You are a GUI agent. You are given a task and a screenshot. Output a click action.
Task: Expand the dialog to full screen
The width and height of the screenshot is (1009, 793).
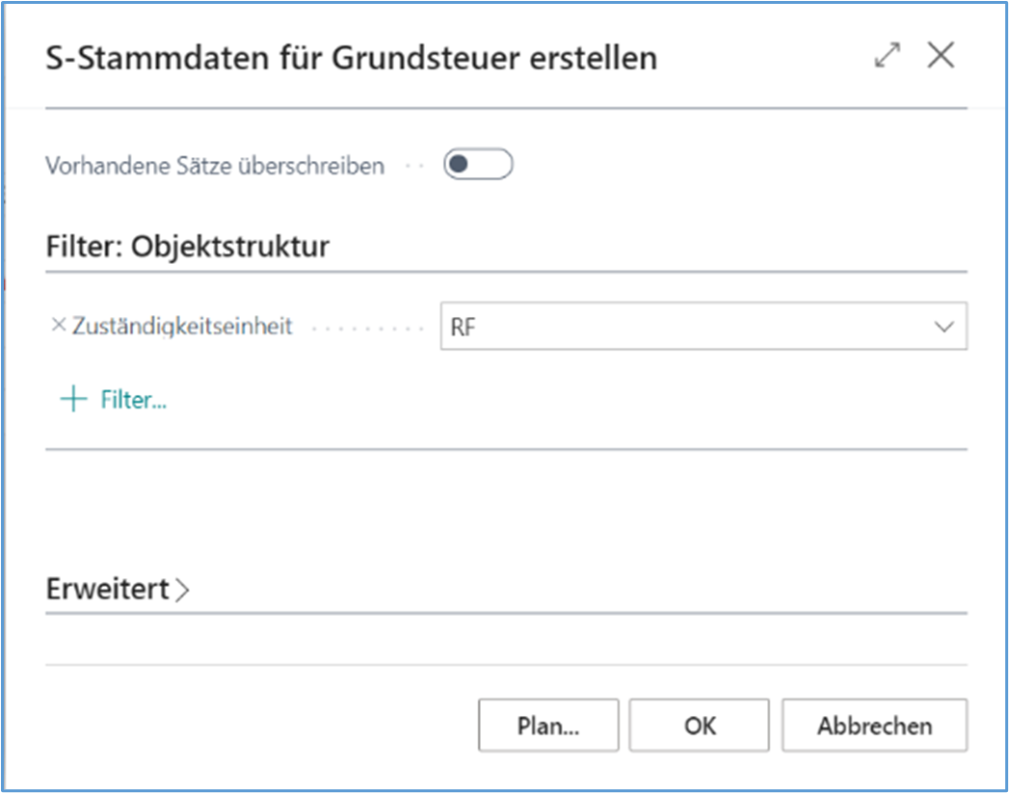(x=887, y=57)
